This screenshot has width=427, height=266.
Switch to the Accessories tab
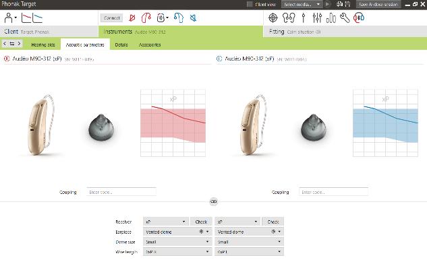pyautogui.click(x=150, y=44)
